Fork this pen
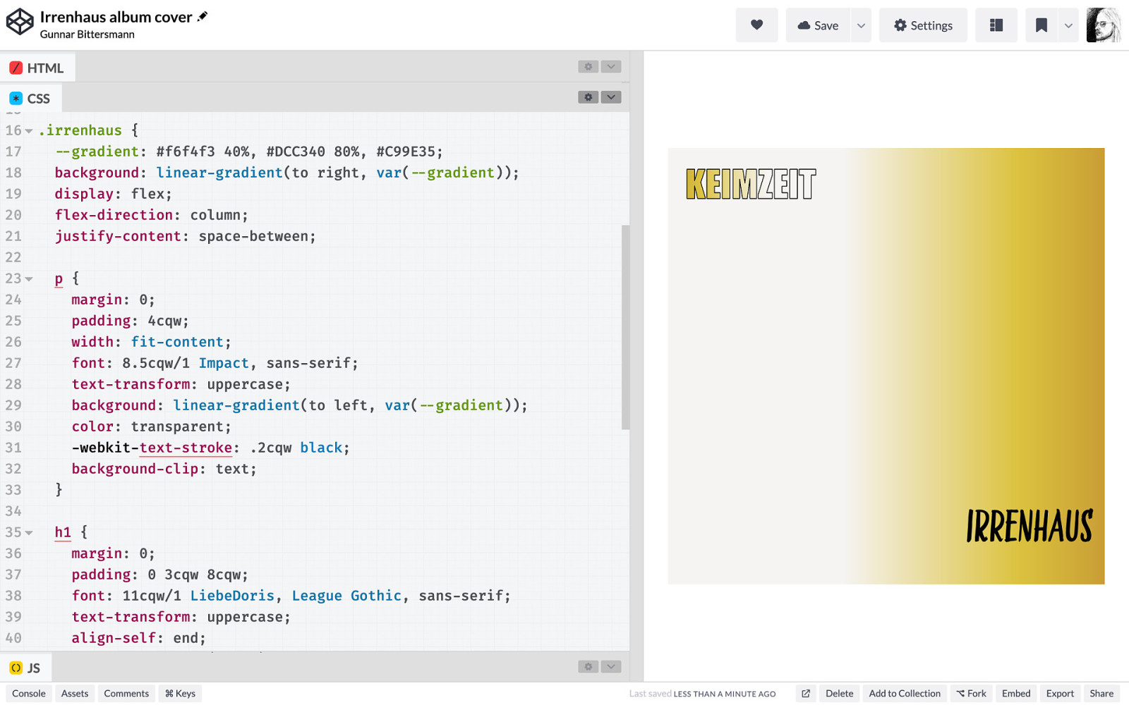The image size is (1129, 705). 972,693
